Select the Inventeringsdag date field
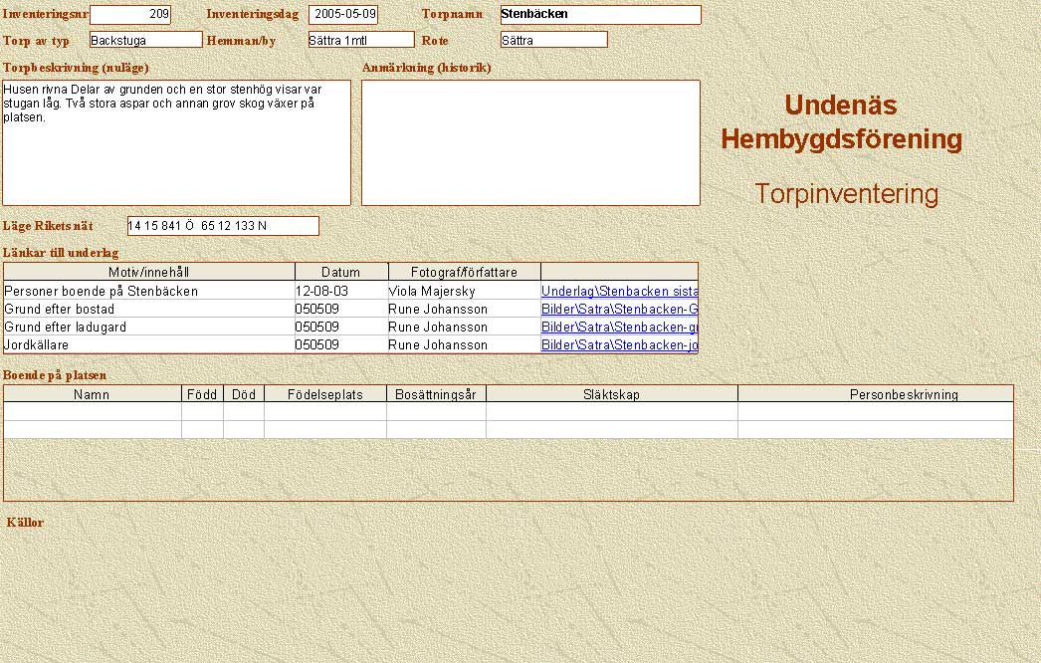Screen dimensions: 1041x663 (343, 15)
